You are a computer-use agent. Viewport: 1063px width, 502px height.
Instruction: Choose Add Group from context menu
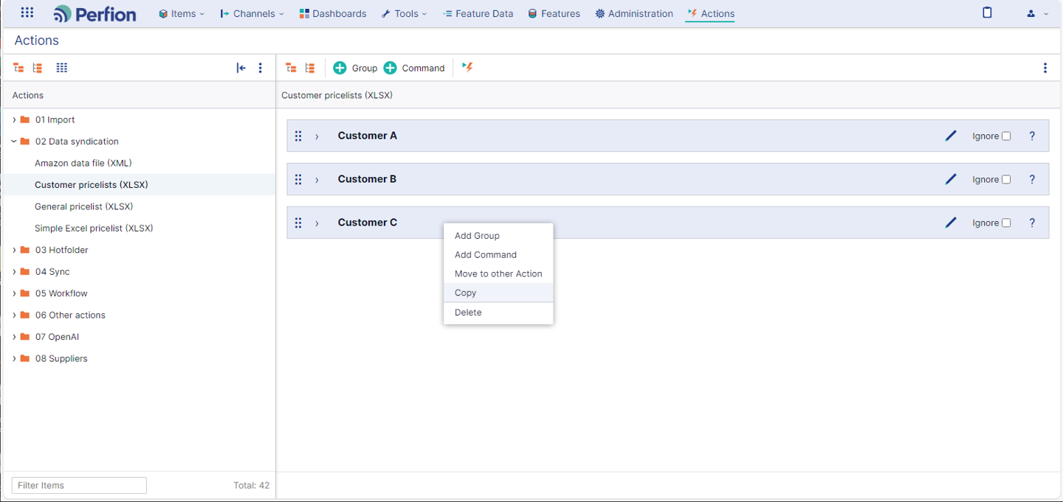point(498,236)
